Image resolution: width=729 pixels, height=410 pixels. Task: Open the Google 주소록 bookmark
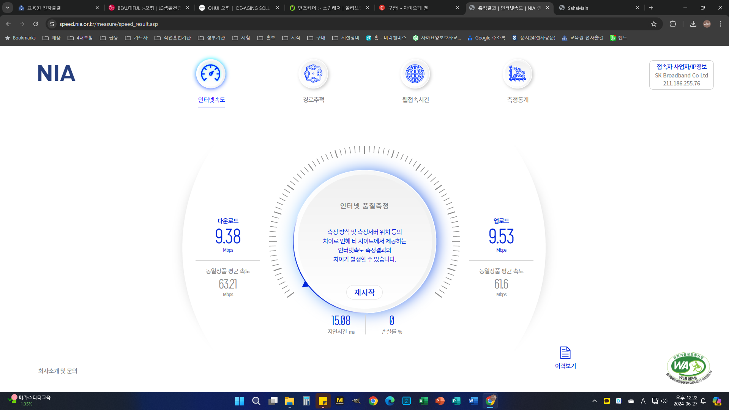(x=486, y=38)
